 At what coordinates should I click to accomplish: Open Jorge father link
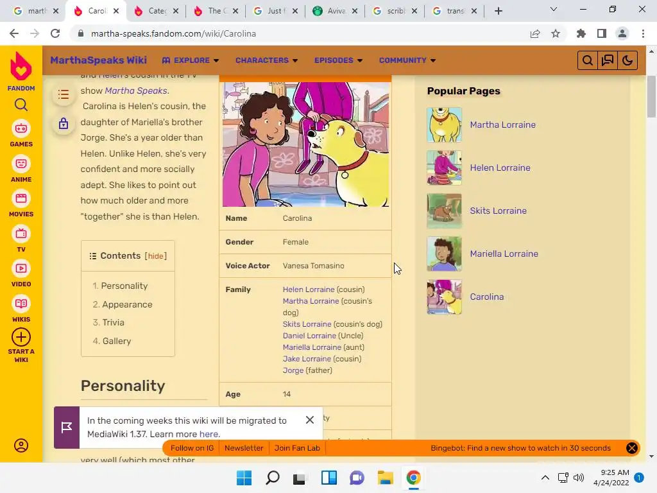pyautogui.click(x=293, y=370)
